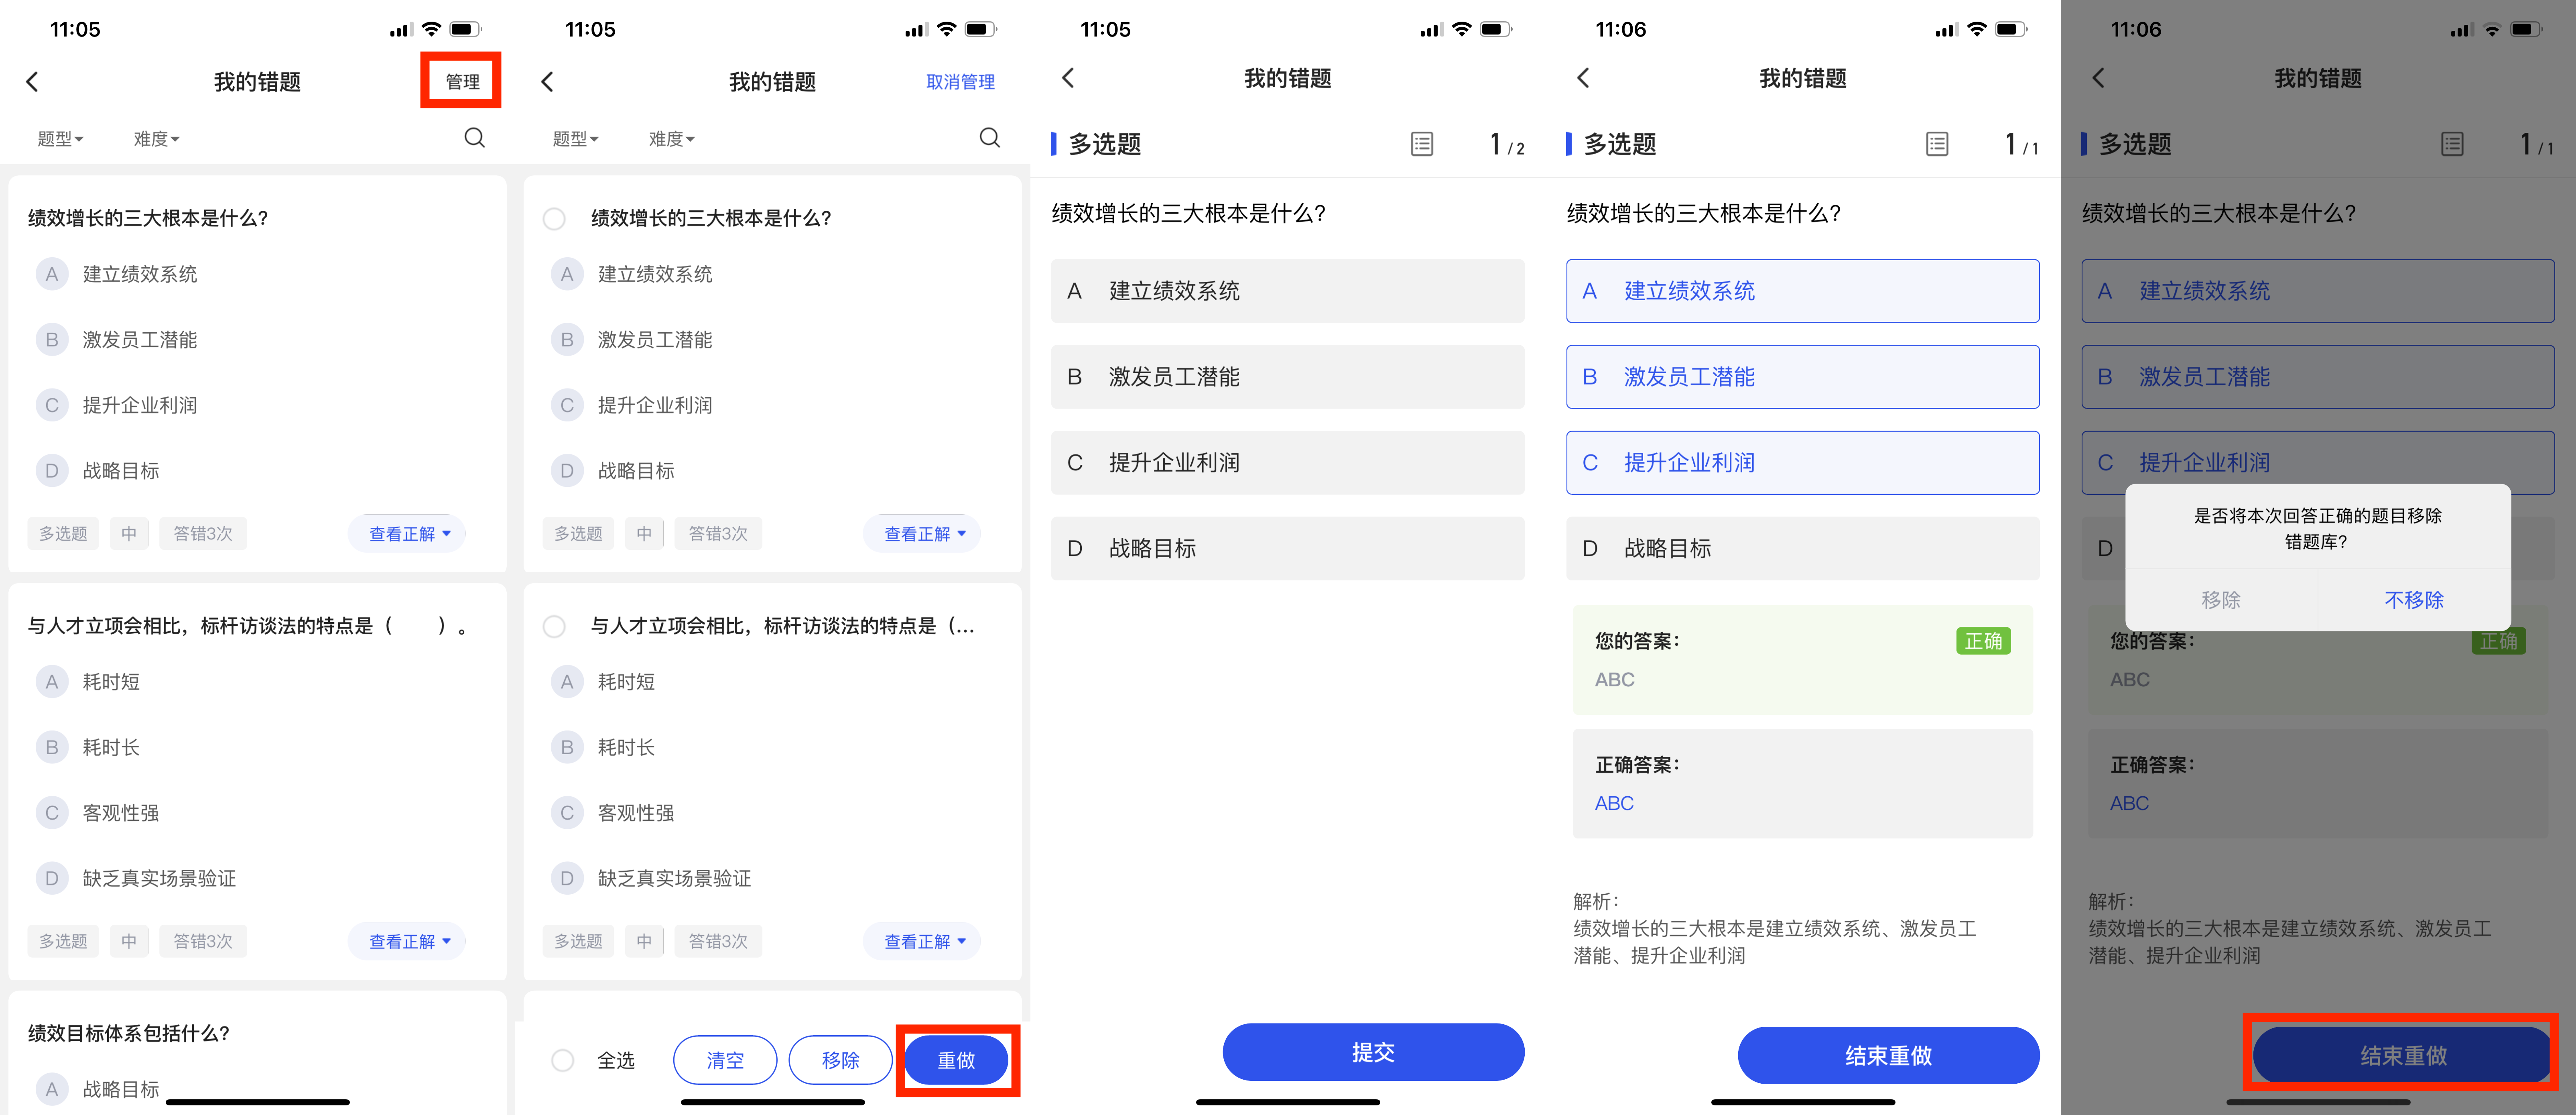Expand 查看正解 for 与人才立项会 question on 管理 screen

pyautogui.click(x=407, y=941)
